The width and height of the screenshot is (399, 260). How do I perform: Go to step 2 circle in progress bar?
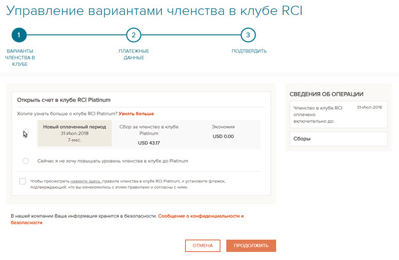134,35
